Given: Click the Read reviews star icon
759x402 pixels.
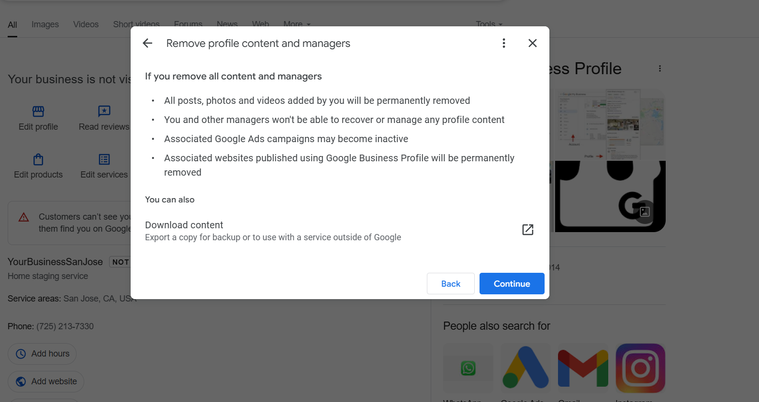Looking at the screenshot, I should point(104,111).
